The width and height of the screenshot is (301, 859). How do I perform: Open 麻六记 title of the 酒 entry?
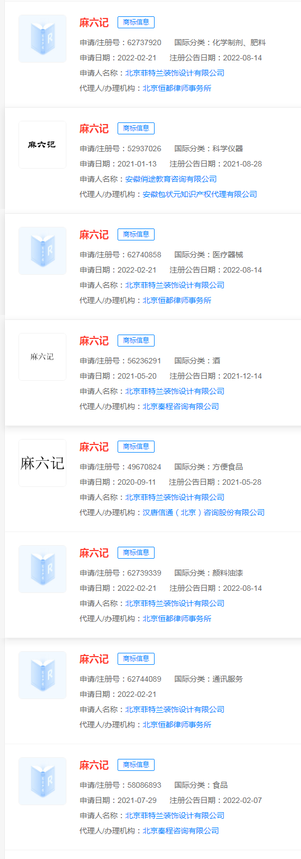(x=94, y=341)
